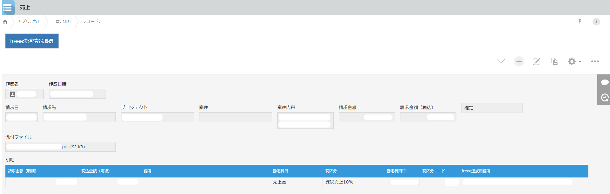Image resolution: width=610 pixels, height=194 pixels.
Task: Show app information with the i icon
Action: (x=596, y=21)
